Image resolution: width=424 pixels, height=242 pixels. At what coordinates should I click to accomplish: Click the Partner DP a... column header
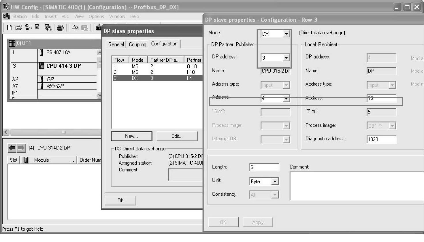point(166,60)
